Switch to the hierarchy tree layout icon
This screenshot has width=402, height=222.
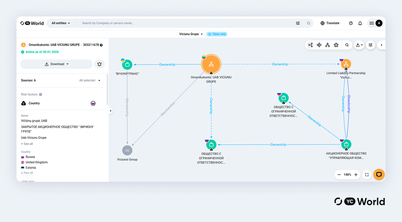(328, 45)
